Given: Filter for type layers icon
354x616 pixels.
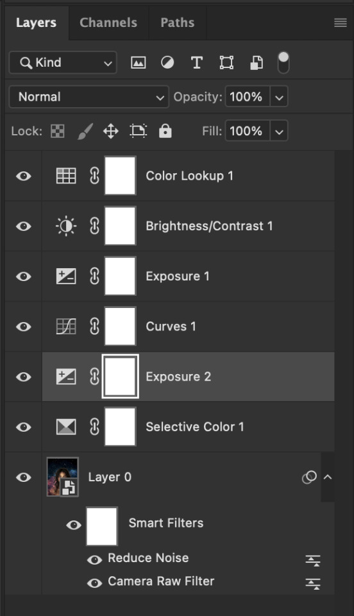Looking at the screenshot, I should tap(197, 62).
